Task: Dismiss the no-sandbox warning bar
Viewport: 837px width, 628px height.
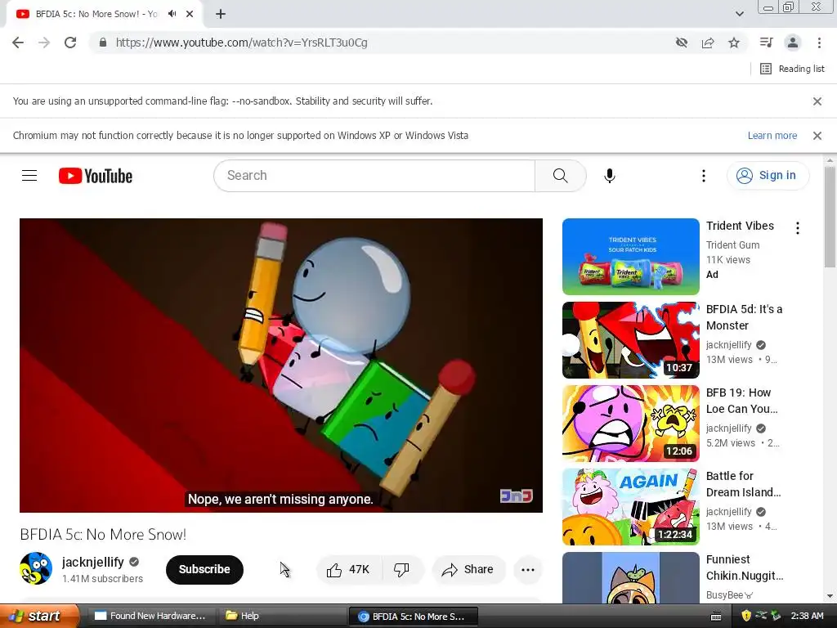Action: click(817, 101)
